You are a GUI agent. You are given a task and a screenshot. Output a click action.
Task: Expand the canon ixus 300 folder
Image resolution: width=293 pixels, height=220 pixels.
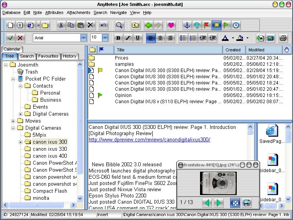[20, 143]
